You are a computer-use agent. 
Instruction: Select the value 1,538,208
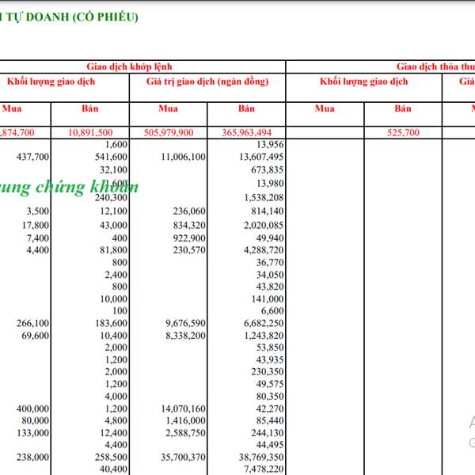coord(264,197)
